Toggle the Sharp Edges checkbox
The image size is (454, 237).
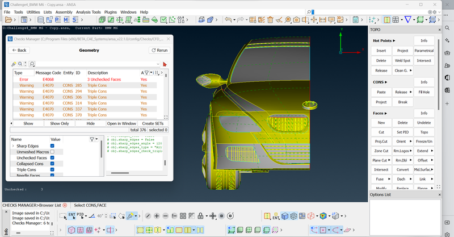(52, 146)
